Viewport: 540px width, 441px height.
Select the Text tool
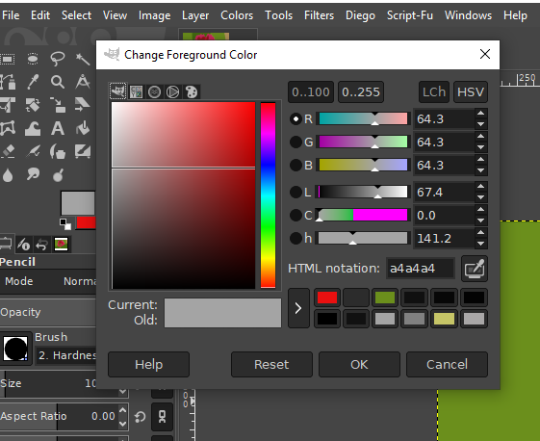[58, 128]
